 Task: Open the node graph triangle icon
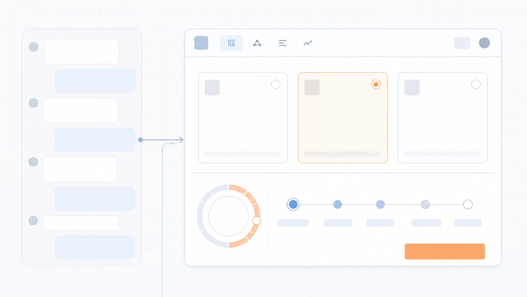(257, 43)
